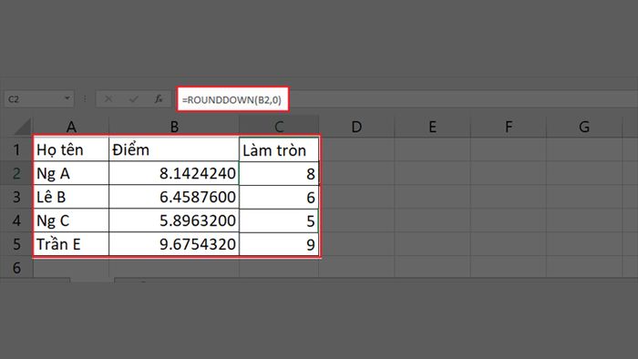This screenshot has width=638, height=359.
Task: Select row 6 header
Action: tap(16, 268)
